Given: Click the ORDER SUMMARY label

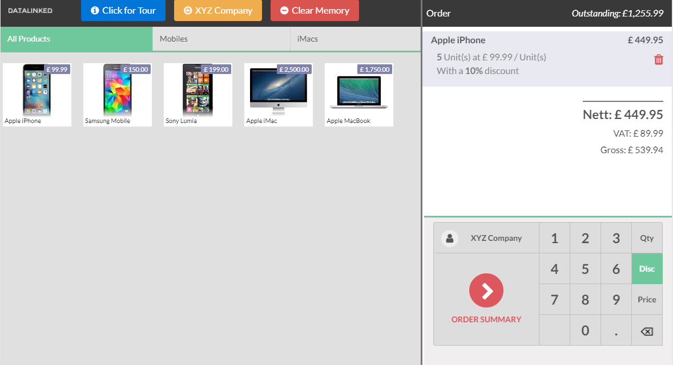Looking at the screenshot, I should tap(486, 319).
